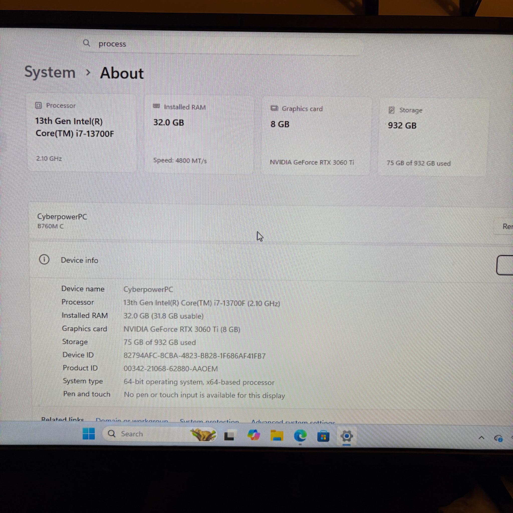Select the '13th Gen Intel(R) Core(TM) i7-13700F' card text
513x513 pixels.
(x=75, y=127)
